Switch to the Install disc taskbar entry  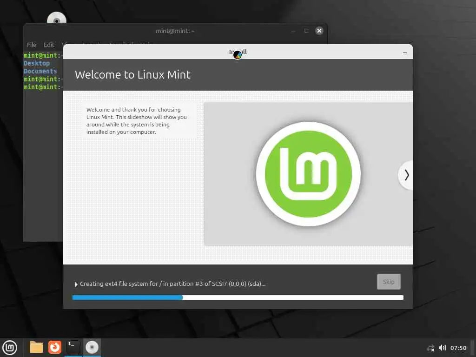92,347
